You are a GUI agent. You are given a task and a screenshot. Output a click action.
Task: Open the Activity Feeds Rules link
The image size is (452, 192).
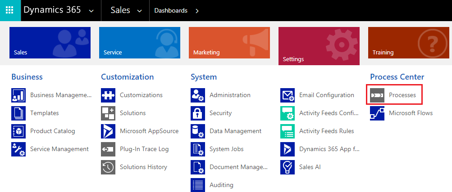pyautogui.click(x=327, y=131)
